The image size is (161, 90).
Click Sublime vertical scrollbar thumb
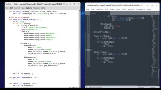point(159,74)
